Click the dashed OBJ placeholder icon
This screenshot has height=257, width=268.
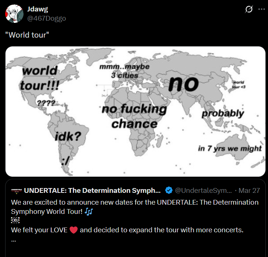pyautogui.click(x=15, y=220)
